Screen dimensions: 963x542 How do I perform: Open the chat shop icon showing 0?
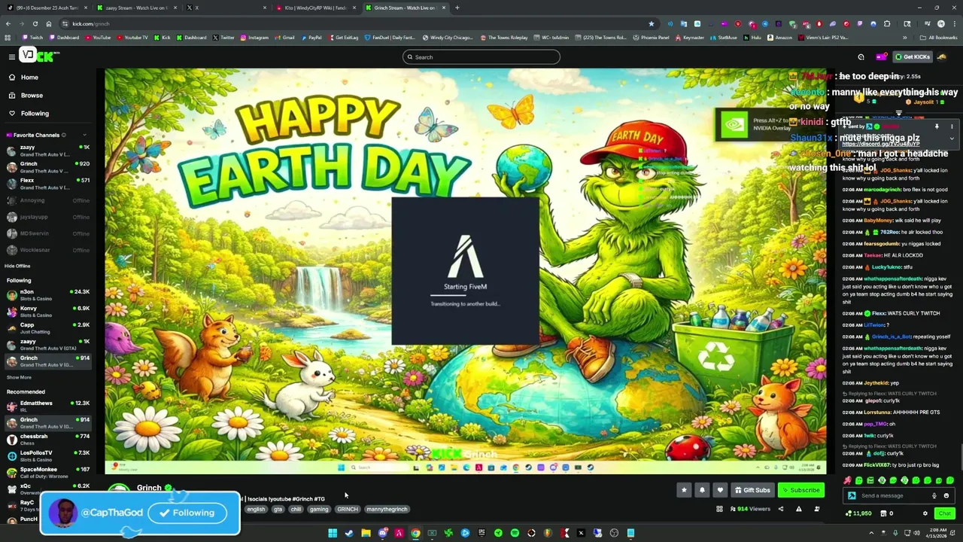click(887, 513)
